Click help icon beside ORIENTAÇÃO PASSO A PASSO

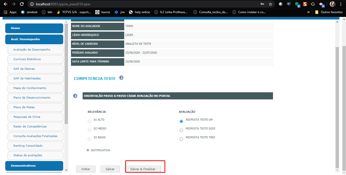tap(75, 96)
